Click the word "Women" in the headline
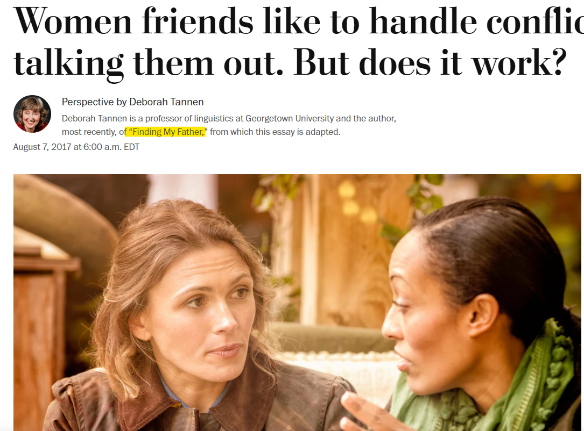 click(73, 21)
